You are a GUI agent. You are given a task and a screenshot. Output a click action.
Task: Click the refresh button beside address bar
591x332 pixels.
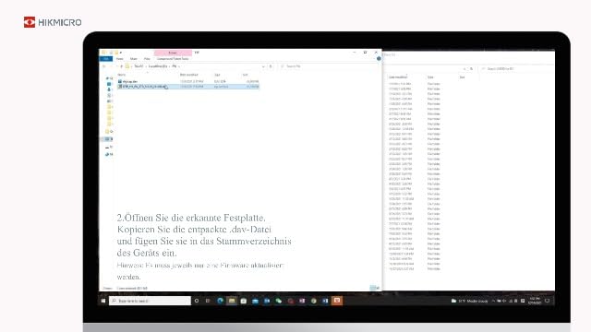[271, 66]
